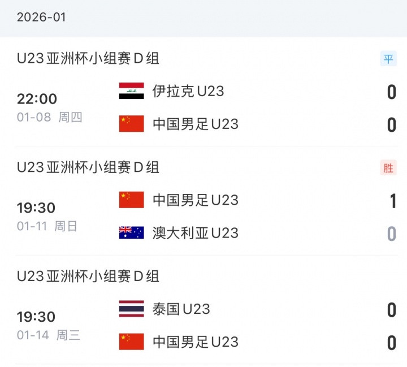Click the Thailand flag icon

coord(131,309)
